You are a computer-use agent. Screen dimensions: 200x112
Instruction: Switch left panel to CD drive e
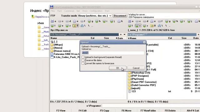pos(76,21)
